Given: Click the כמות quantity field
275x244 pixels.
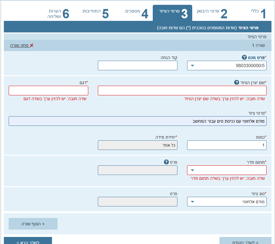Looking at the screenshot, I should click(x=227, y=145).
